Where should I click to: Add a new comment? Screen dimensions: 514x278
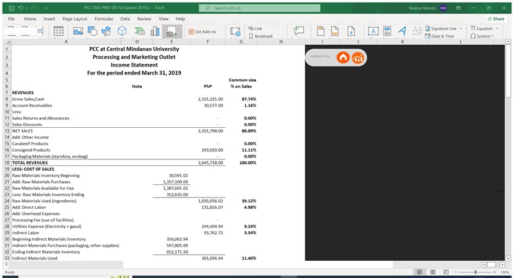pos(299,31)
